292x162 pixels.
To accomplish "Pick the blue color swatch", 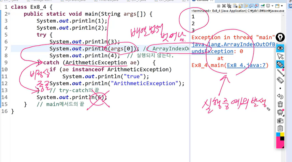I will (x=278, y=134).
